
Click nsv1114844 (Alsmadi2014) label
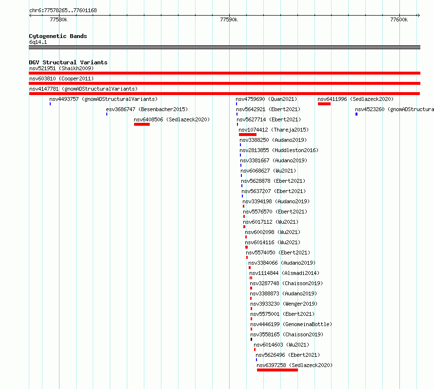pyautogui.click(x=284, y=273)
